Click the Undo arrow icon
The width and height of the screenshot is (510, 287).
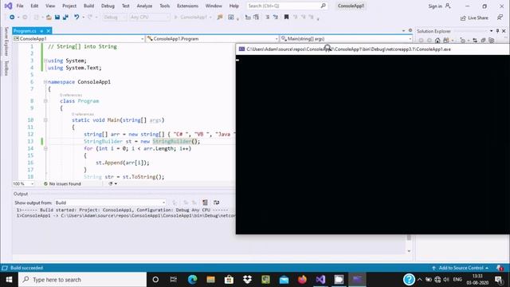click(x=76, y=18)
